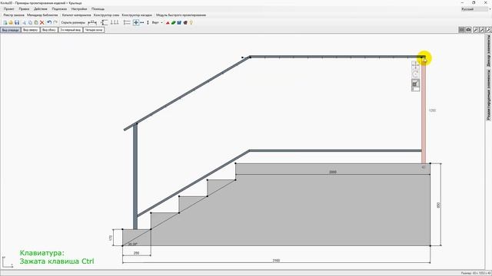Click the bracket dimension tool icon
The height and width of the screenshot is (276, 492).
point(105,22)
